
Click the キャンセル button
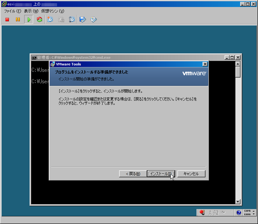[x=191, y=173]
